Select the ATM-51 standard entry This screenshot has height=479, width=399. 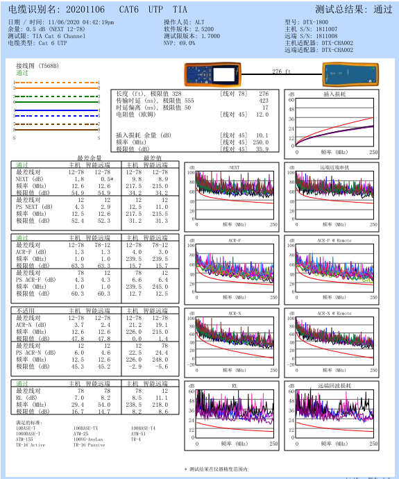[x=138, y=434]
